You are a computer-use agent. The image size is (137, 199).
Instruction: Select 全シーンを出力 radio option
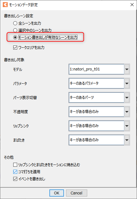(x=15, y=23)
